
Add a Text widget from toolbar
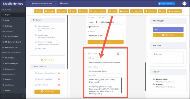point(39,11)
